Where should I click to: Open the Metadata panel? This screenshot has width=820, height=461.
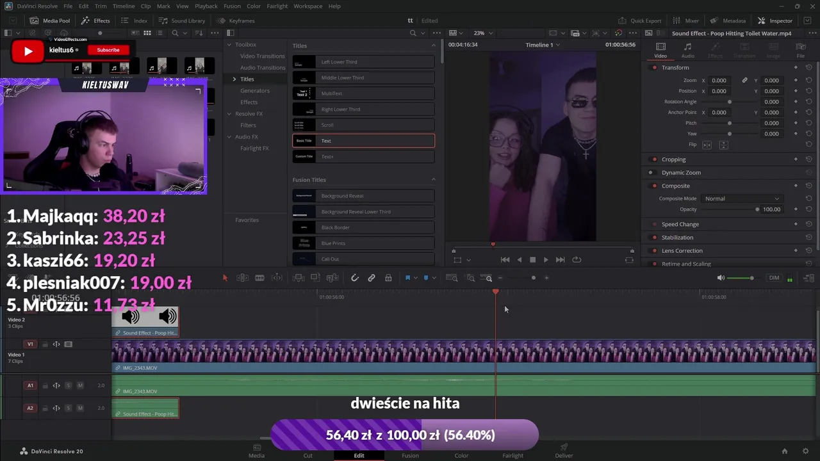[728, 20]
